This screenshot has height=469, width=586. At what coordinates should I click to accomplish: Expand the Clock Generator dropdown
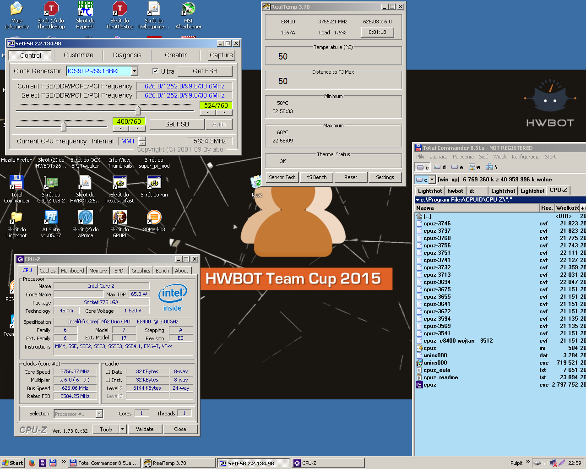(135, 71)
